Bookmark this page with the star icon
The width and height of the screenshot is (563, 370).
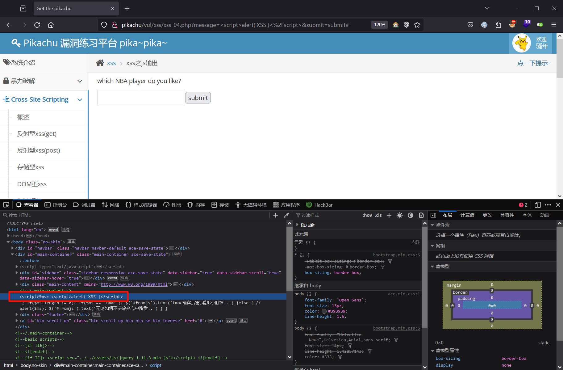417,25
